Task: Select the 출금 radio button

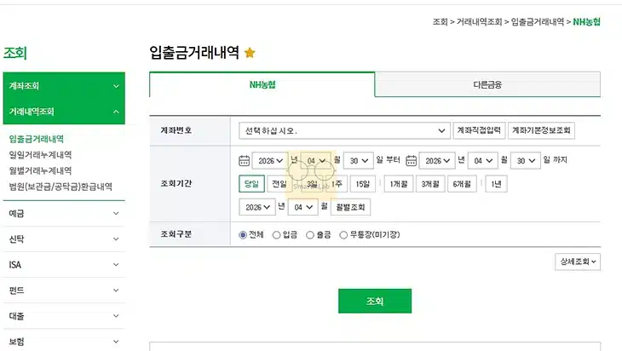Action: (310, 235)
